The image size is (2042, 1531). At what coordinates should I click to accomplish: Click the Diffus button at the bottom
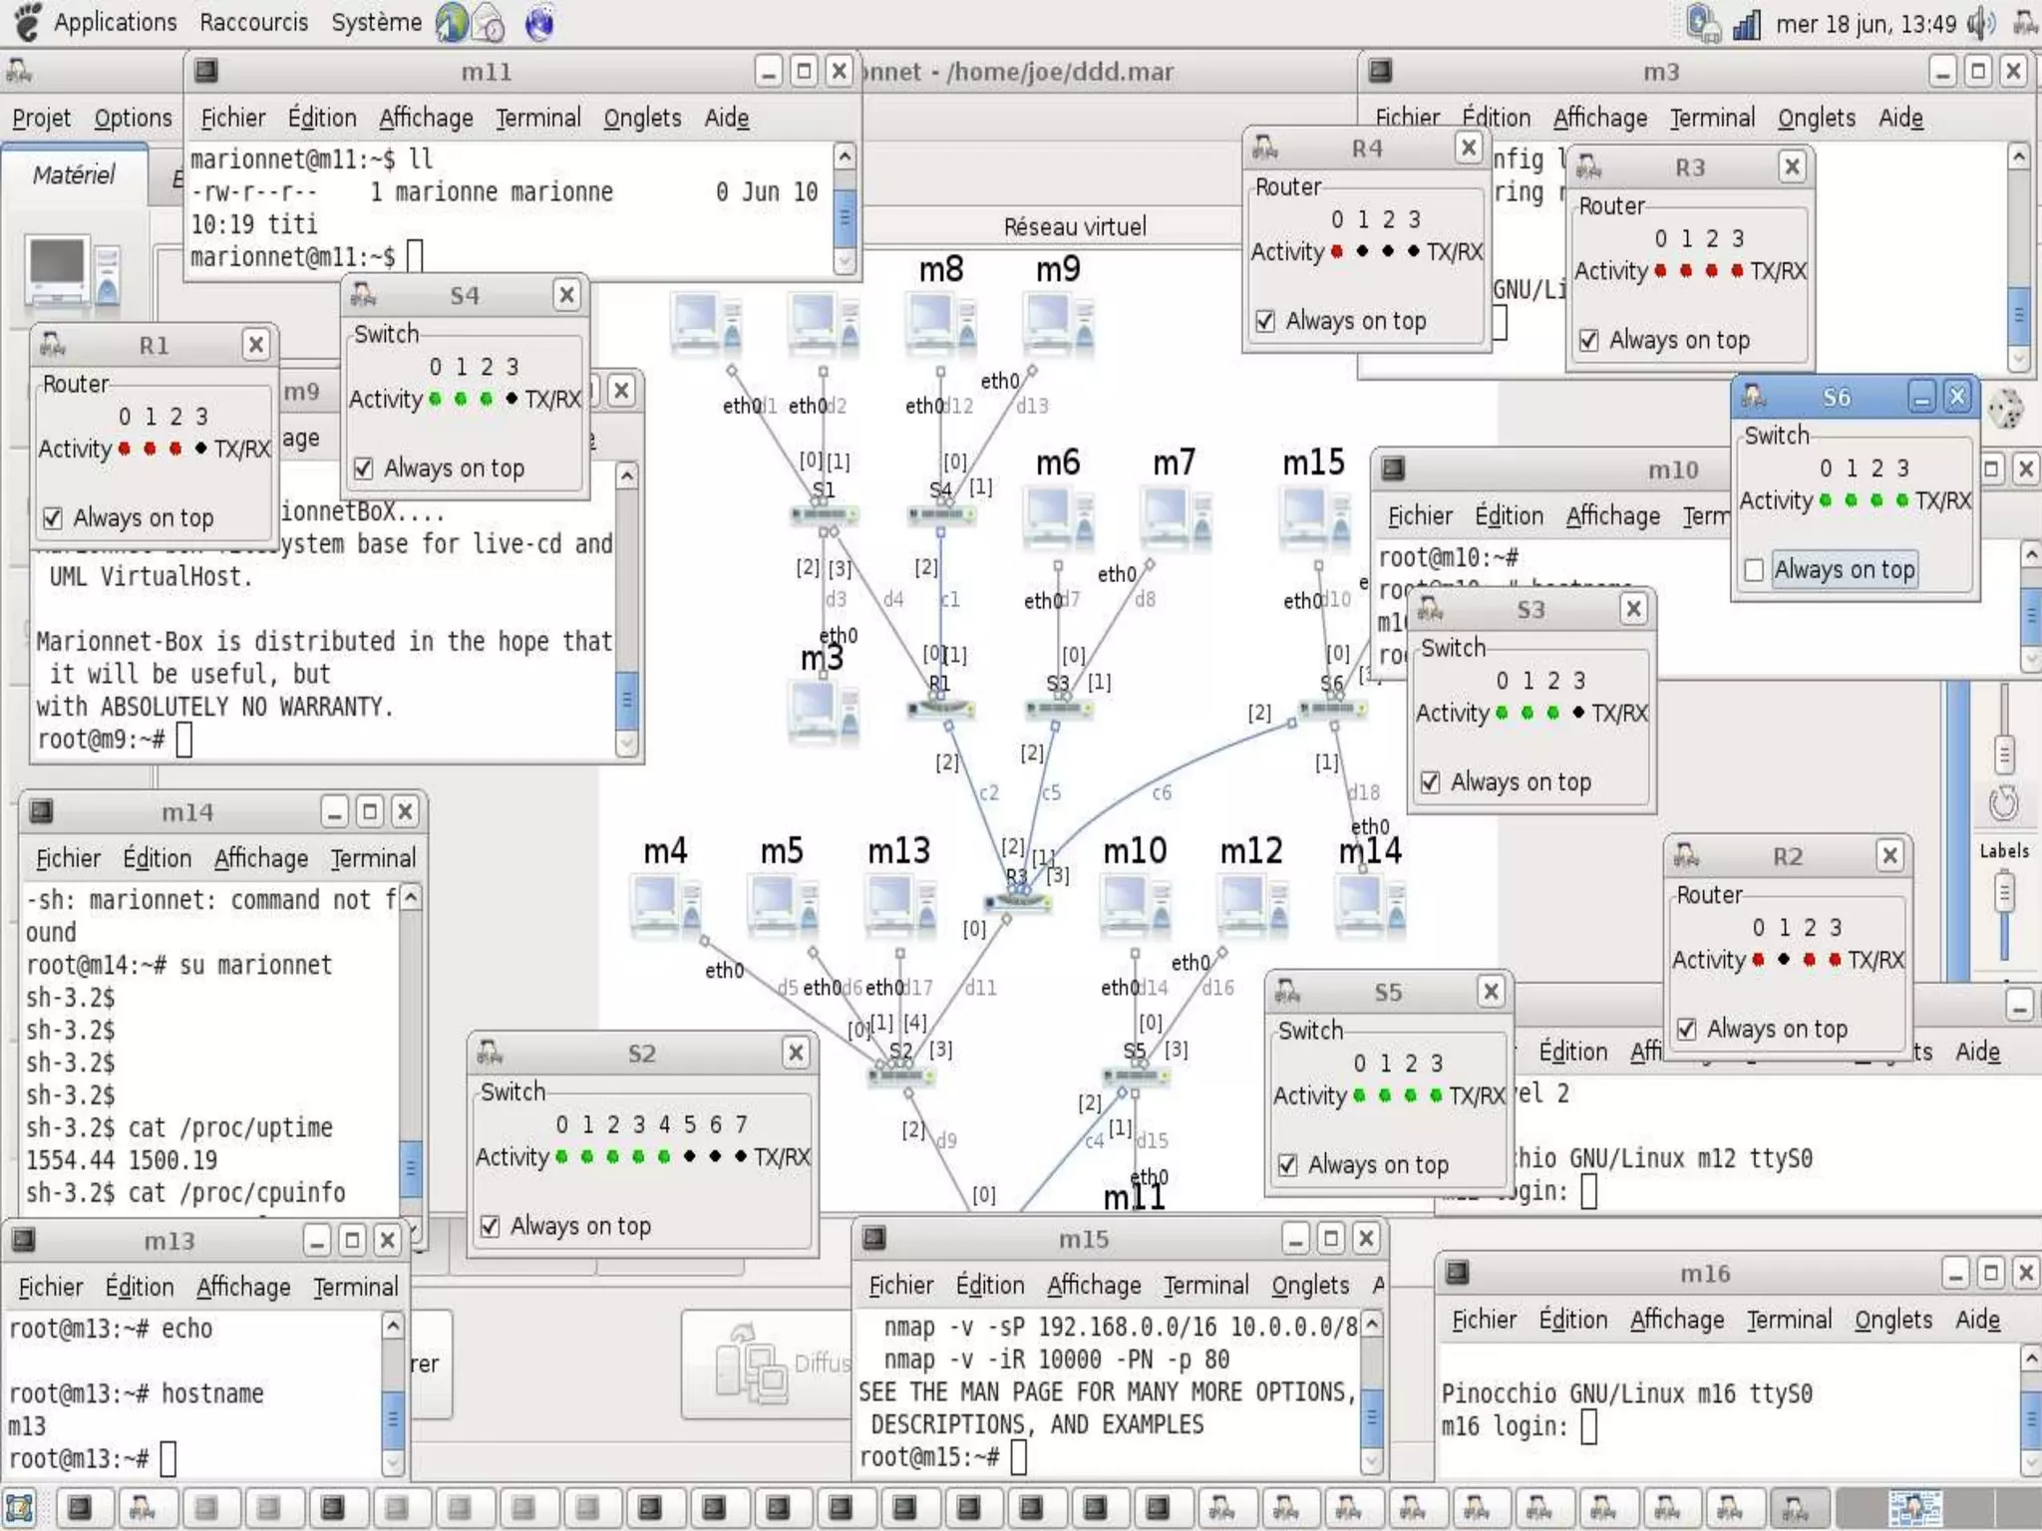click(x=766, y=1364)
